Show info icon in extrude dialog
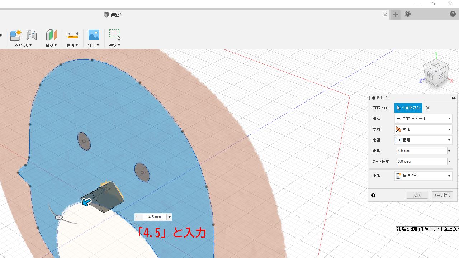 pyautogui.click(x=373, y=195)
